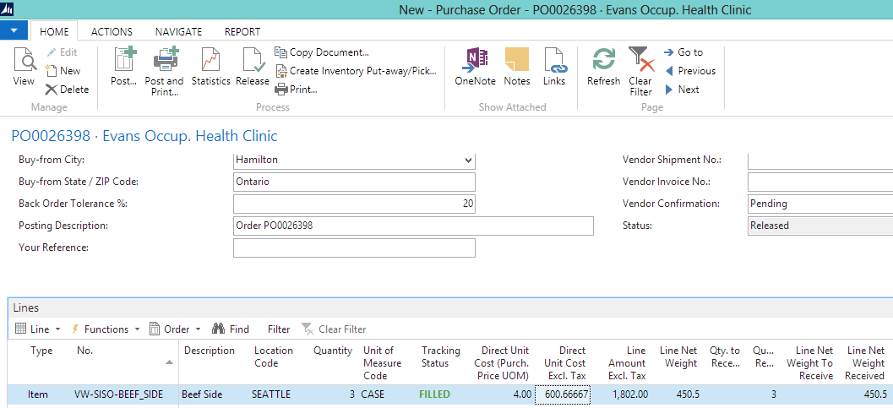Open the Order dropdown in Lines

point(176,329)
